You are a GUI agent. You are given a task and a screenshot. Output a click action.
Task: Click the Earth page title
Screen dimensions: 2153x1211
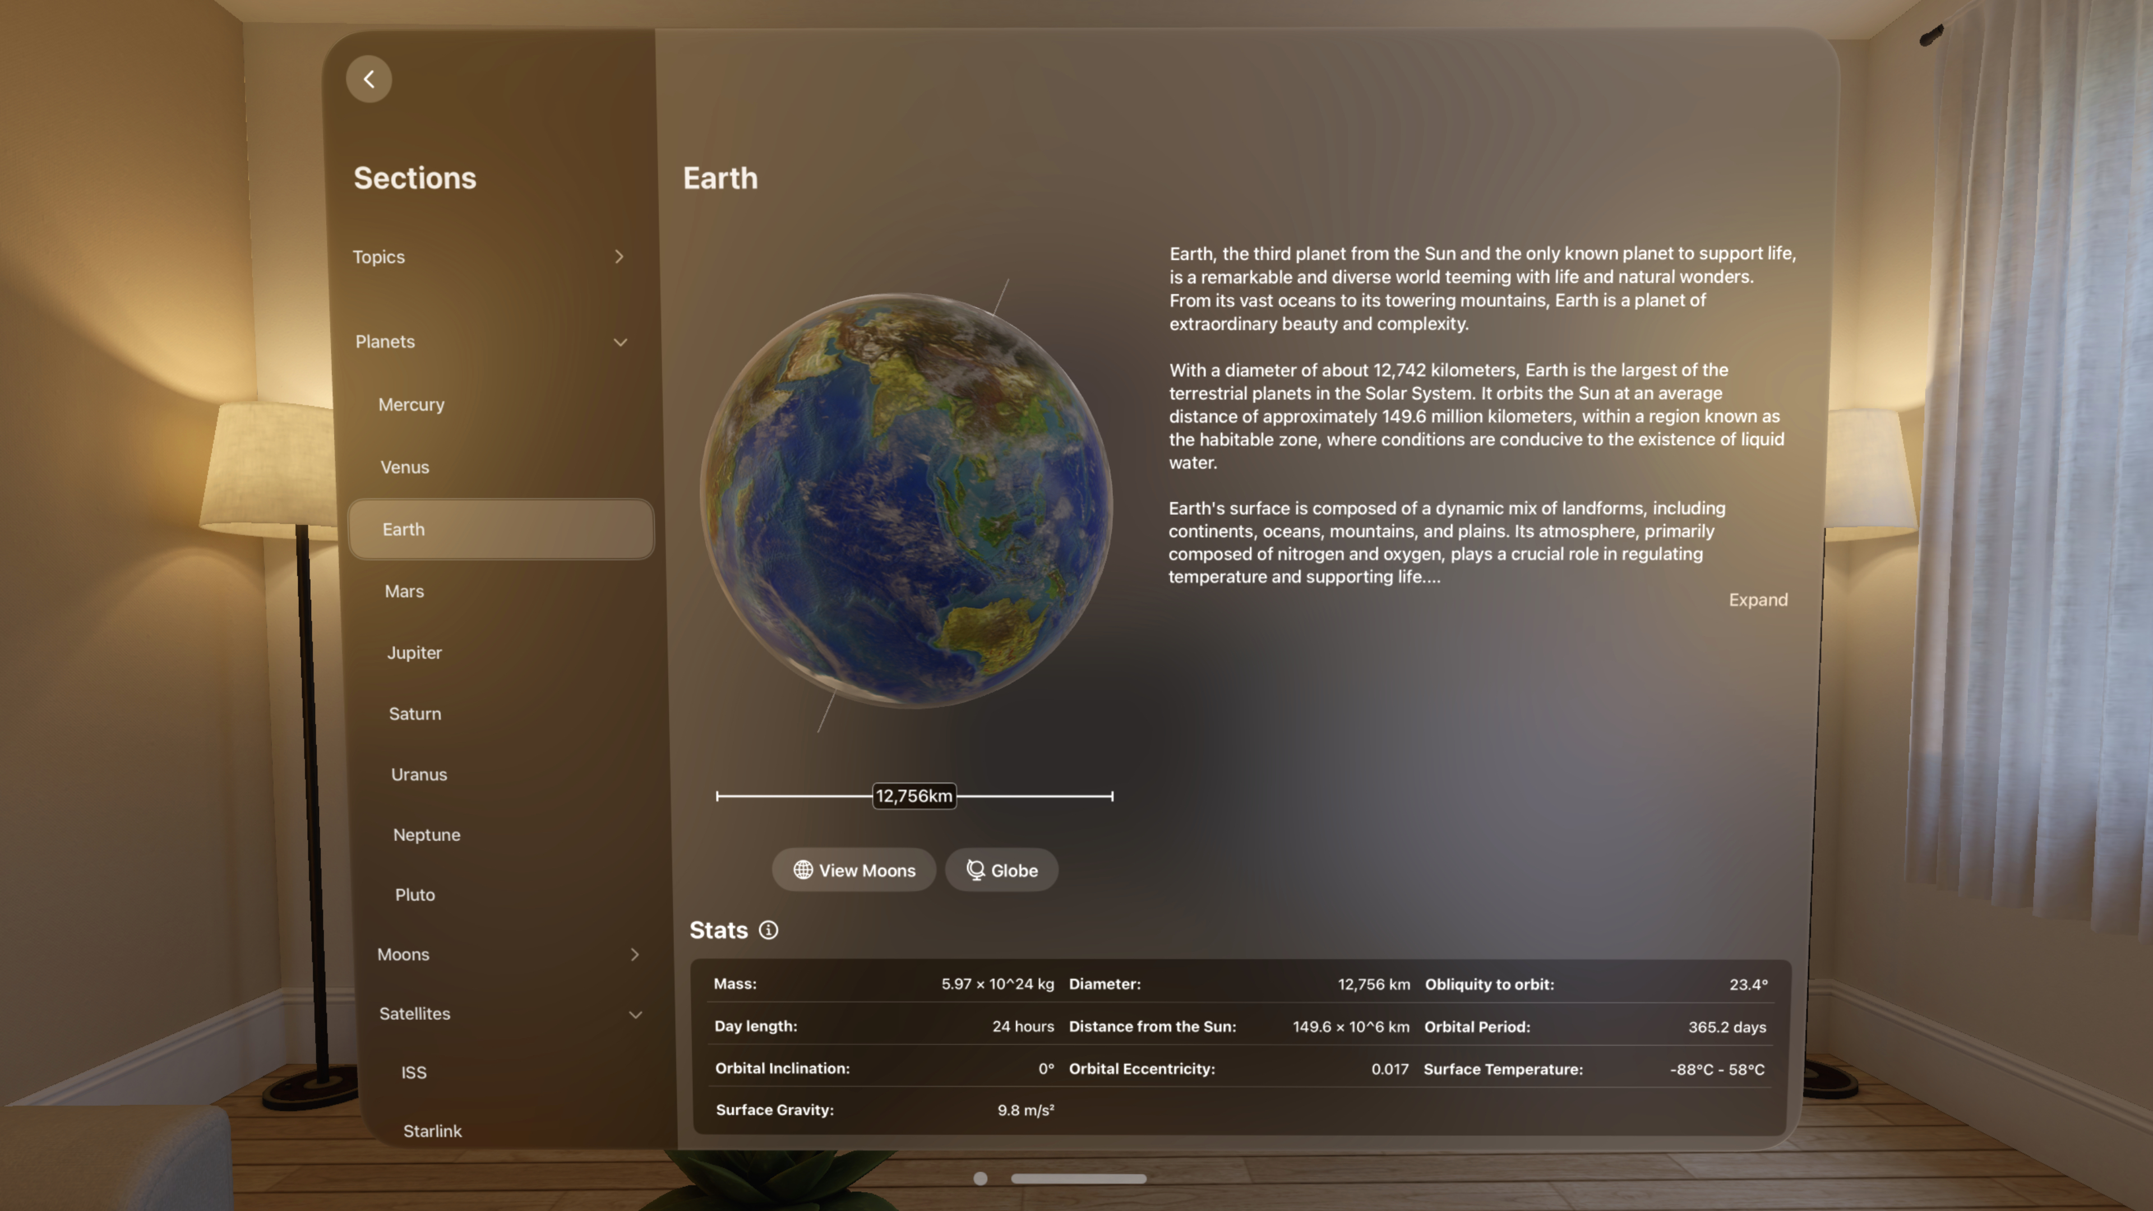(720, 178)
